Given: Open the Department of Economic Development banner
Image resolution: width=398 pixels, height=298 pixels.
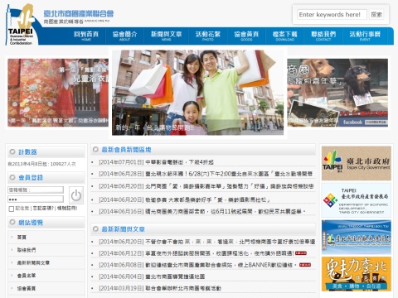Looking at the screenshot, I should pyautogui.click(x=356, y=200).
